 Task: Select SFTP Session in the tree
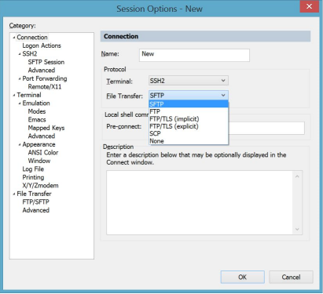[46, 62]
